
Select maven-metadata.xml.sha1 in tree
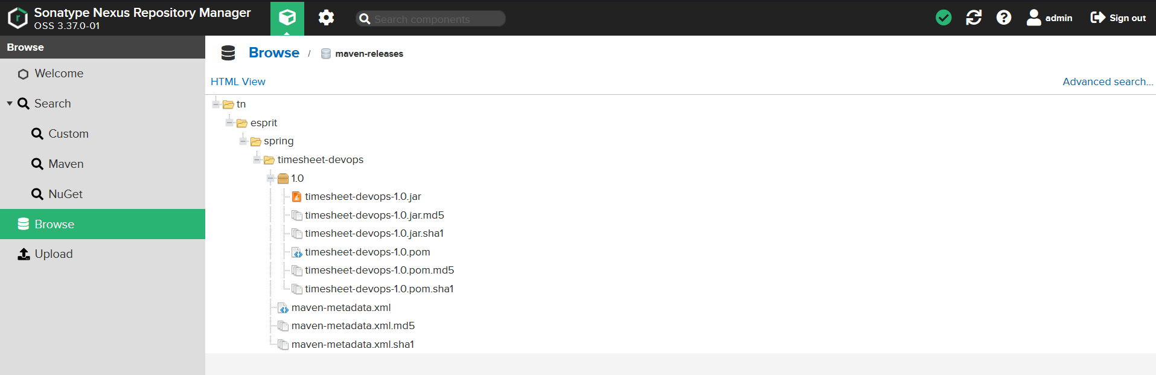tap(353, 344)
